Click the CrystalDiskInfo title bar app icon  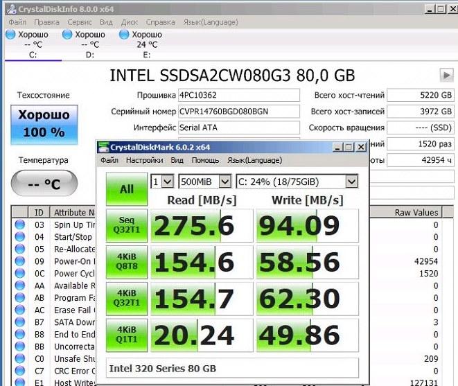(x=12, y=9)
